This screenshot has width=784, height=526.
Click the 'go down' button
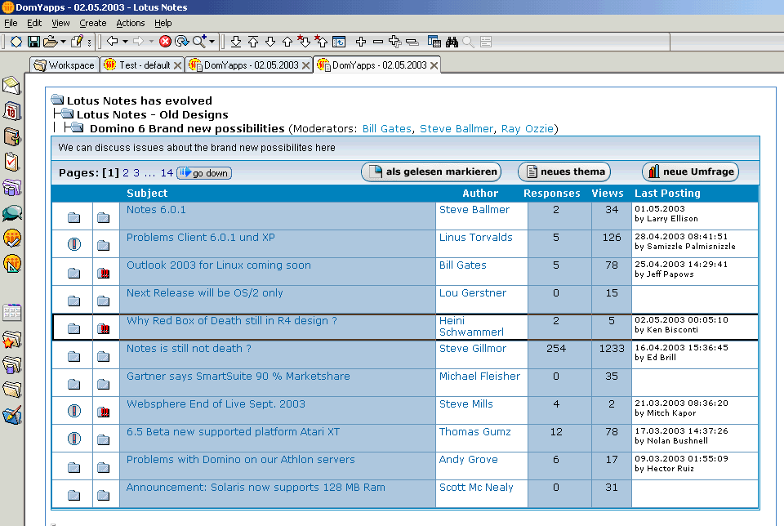pos(204,173)
